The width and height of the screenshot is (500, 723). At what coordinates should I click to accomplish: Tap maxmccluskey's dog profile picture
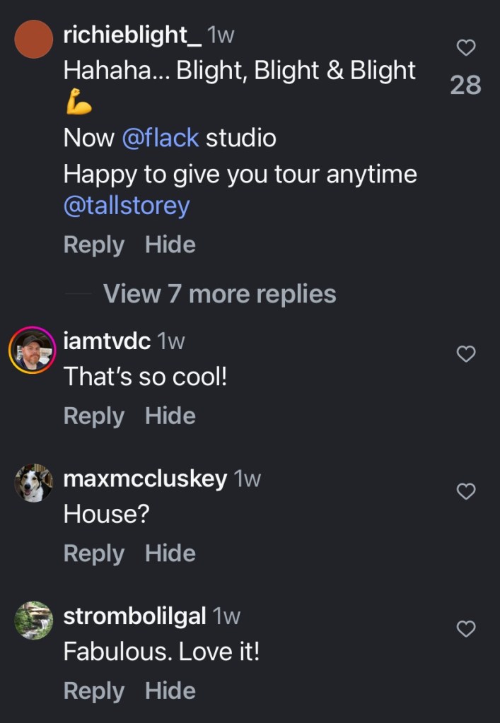point(34,483)
